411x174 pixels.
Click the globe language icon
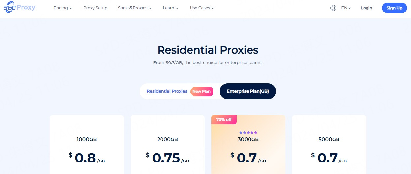(x=333, y=8)
